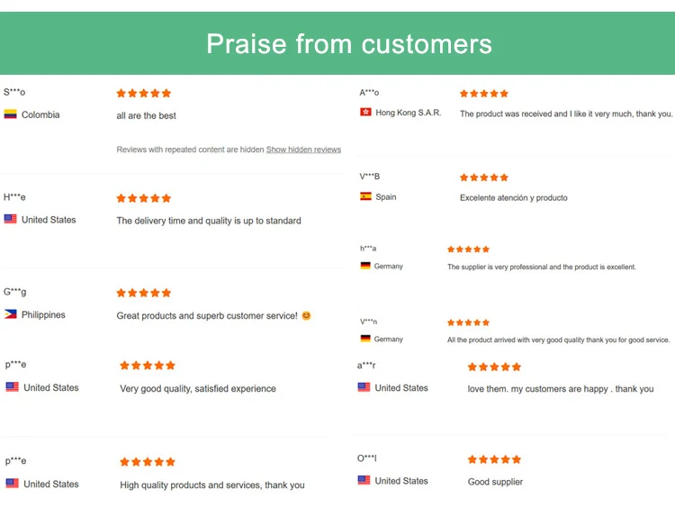Click United States flag beside H***e
The image size is (675, 508).
tap(11, 219)
